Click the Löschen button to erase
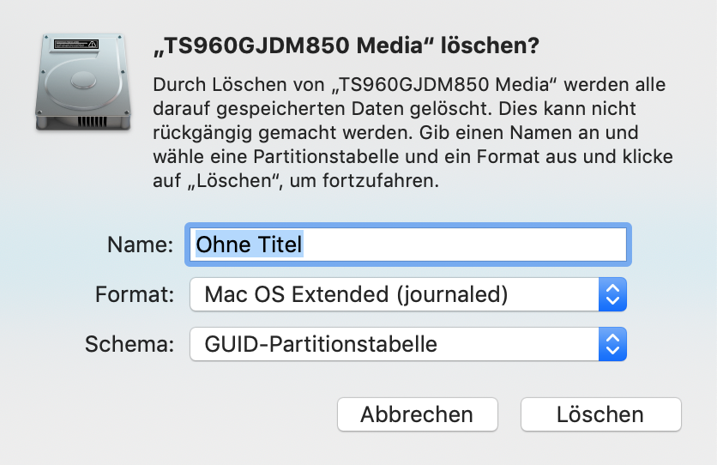 pyautogui.click(x=601, y=414)
